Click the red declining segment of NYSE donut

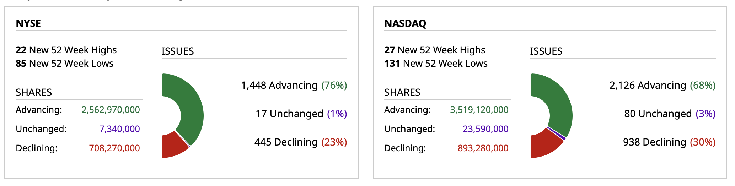pyautogui.click(x=172, y=146)
